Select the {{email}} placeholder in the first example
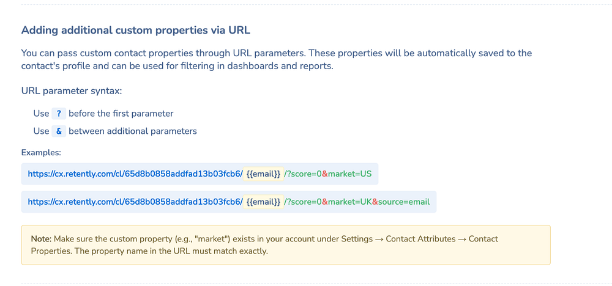This screenshot has width=612, height=286. [263, 174]
